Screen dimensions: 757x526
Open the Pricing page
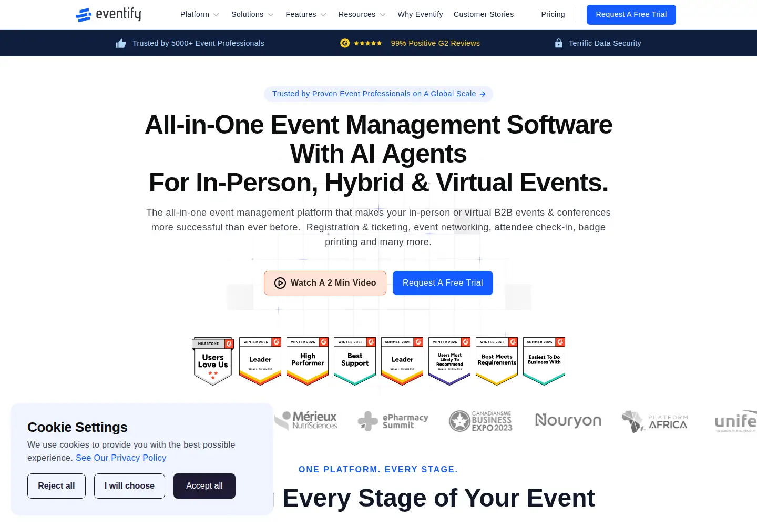pyautogui.click(x=553, y=14)
